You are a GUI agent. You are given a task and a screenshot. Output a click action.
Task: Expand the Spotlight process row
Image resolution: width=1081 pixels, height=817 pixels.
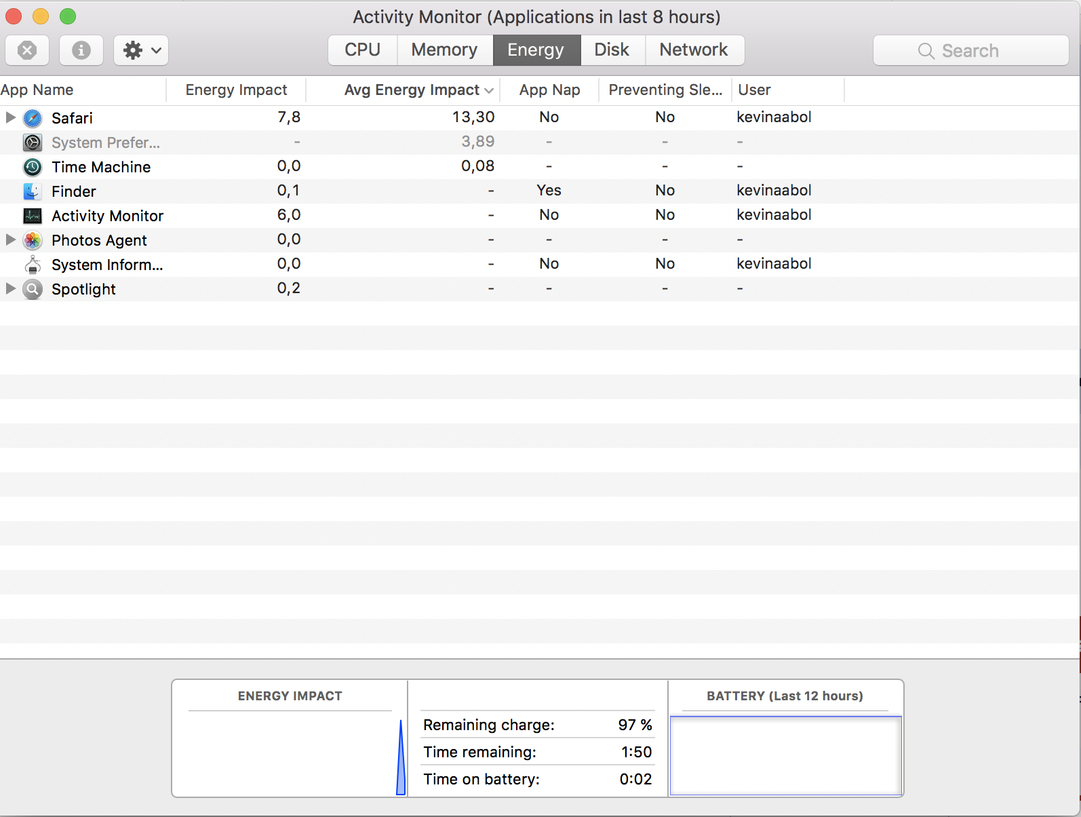[x=10, y=288]
